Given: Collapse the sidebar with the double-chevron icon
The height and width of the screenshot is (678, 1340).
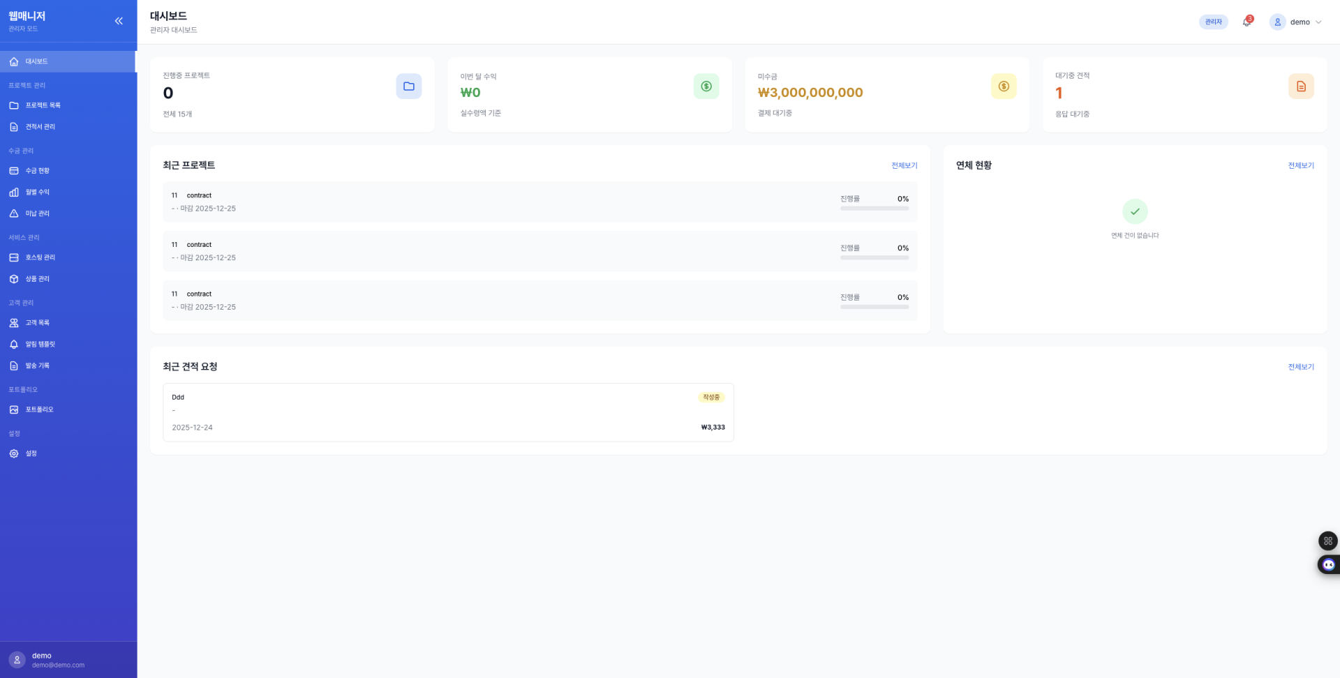Looking at the screenshot, I should (x=119, y=21).
